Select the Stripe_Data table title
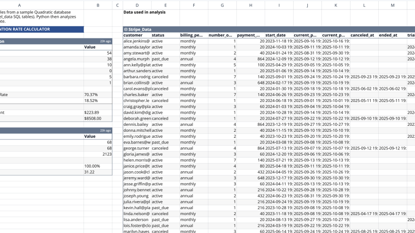Image resolution: width=415 pixels, height=233 pixels. click(140, 29)
